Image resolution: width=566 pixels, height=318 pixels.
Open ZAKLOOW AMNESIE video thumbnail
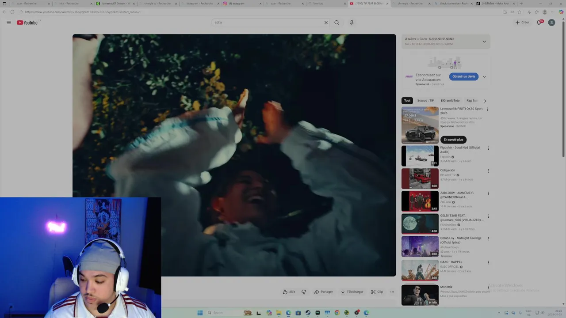click(420, 201)
